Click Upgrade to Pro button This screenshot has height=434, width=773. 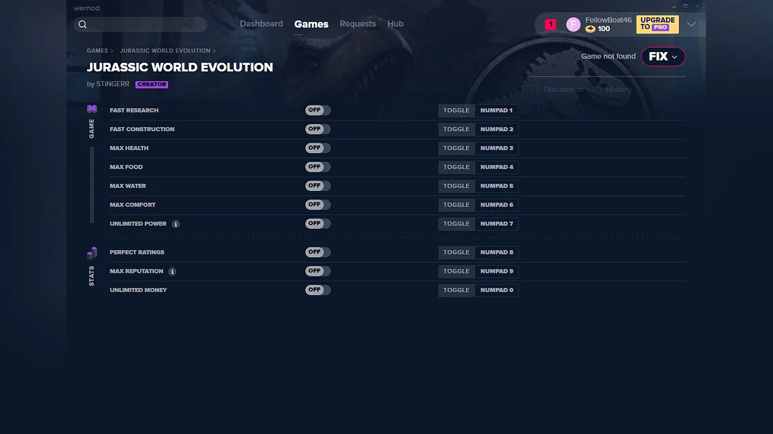657,24
